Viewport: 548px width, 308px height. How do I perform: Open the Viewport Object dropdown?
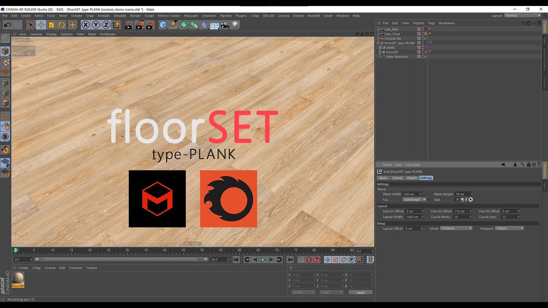[x=509, y=228]
